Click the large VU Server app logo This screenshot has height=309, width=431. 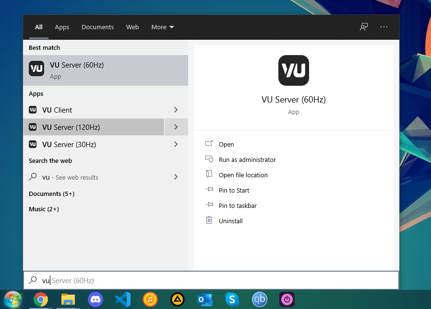tap(293, 70)
